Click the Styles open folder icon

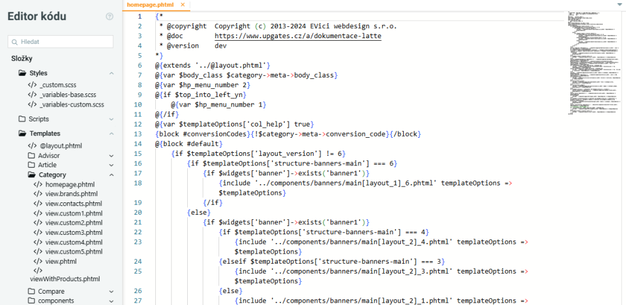pos(23,73)
